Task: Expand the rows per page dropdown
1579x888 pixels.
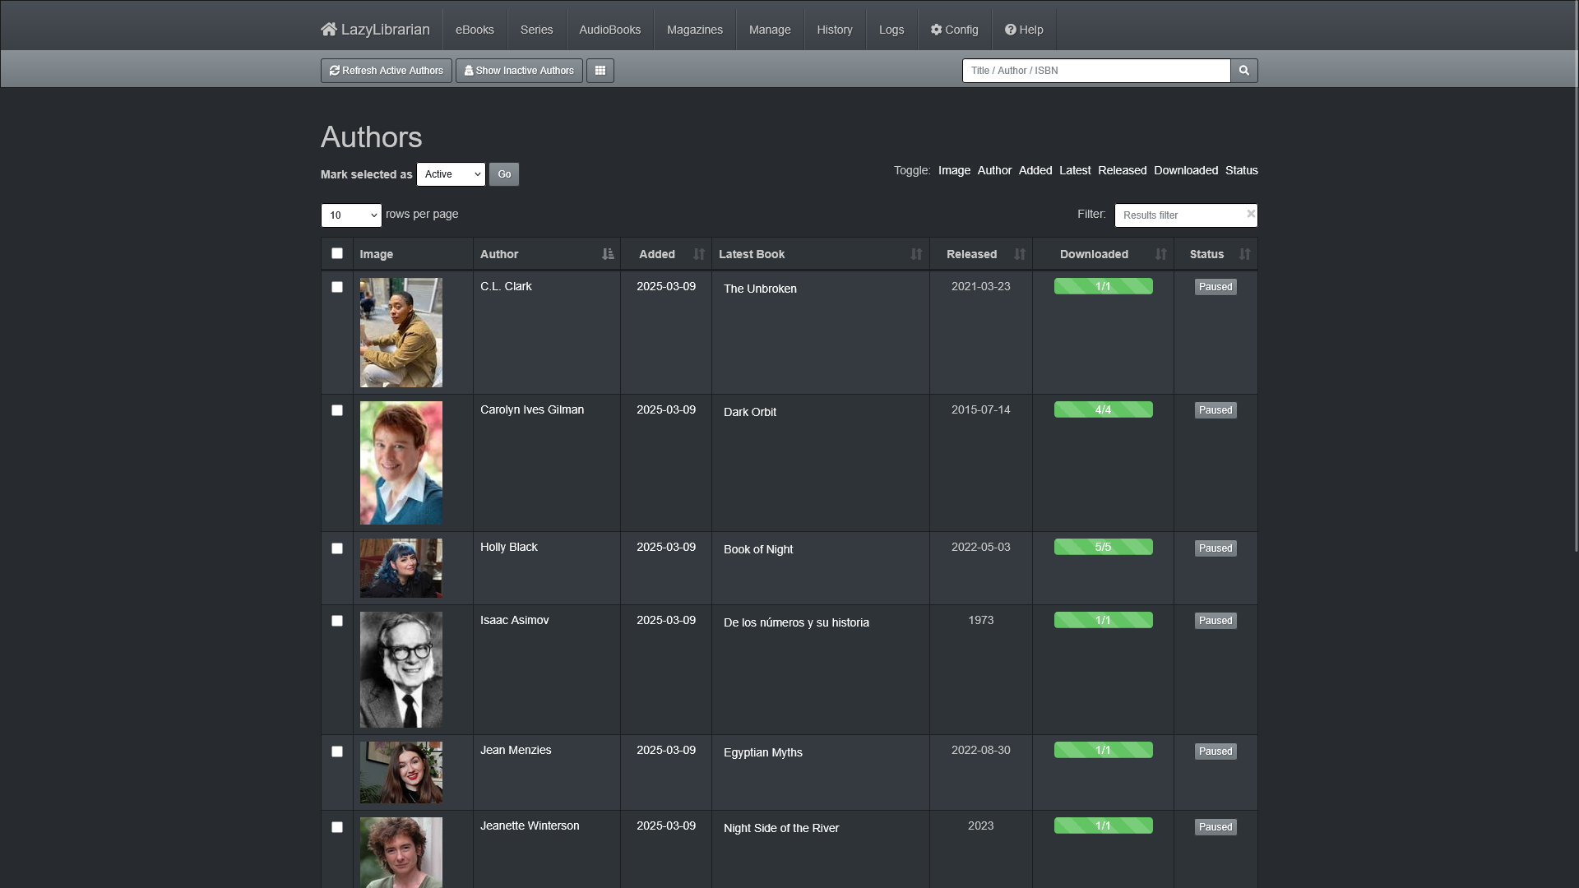Action: coord(351,215)
